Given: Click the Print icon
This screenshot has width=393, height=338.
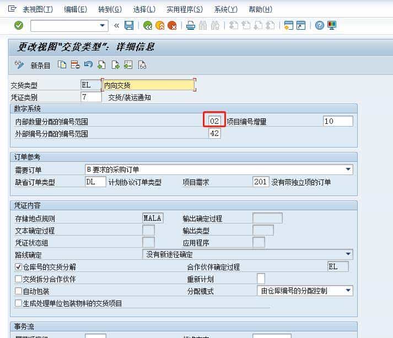Looking at the screenshot, I should pos(191,25).
